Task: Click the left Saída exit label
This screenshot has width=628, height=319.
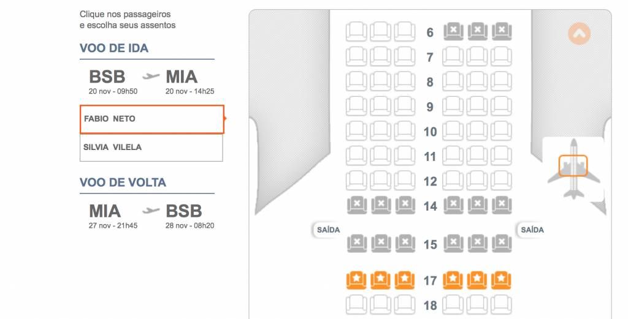Action: pos(328,230)
